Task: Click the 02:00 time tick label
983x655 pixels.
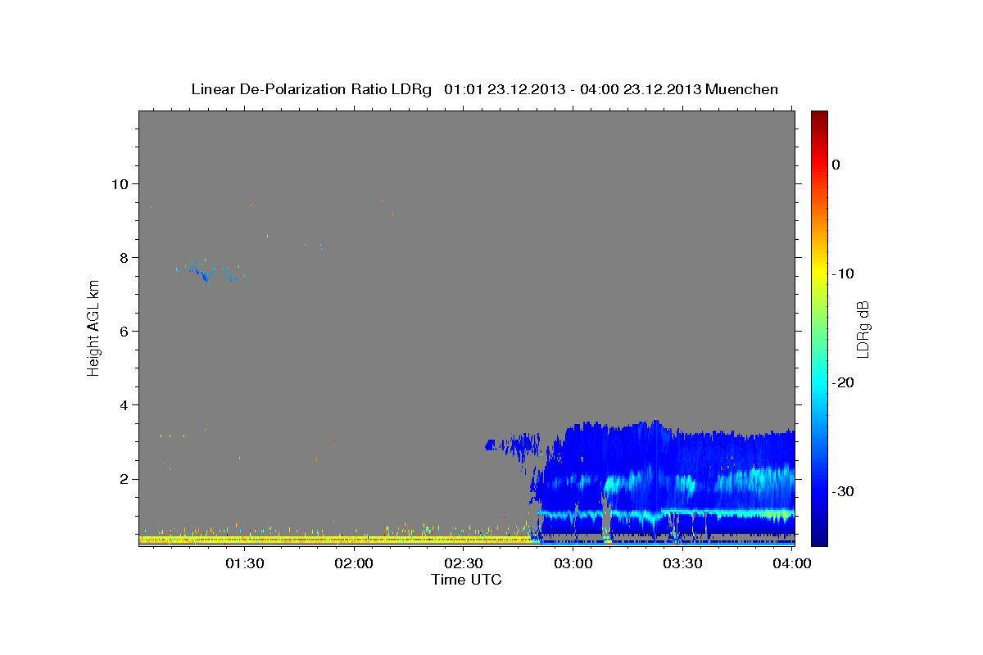Action: 354,563
